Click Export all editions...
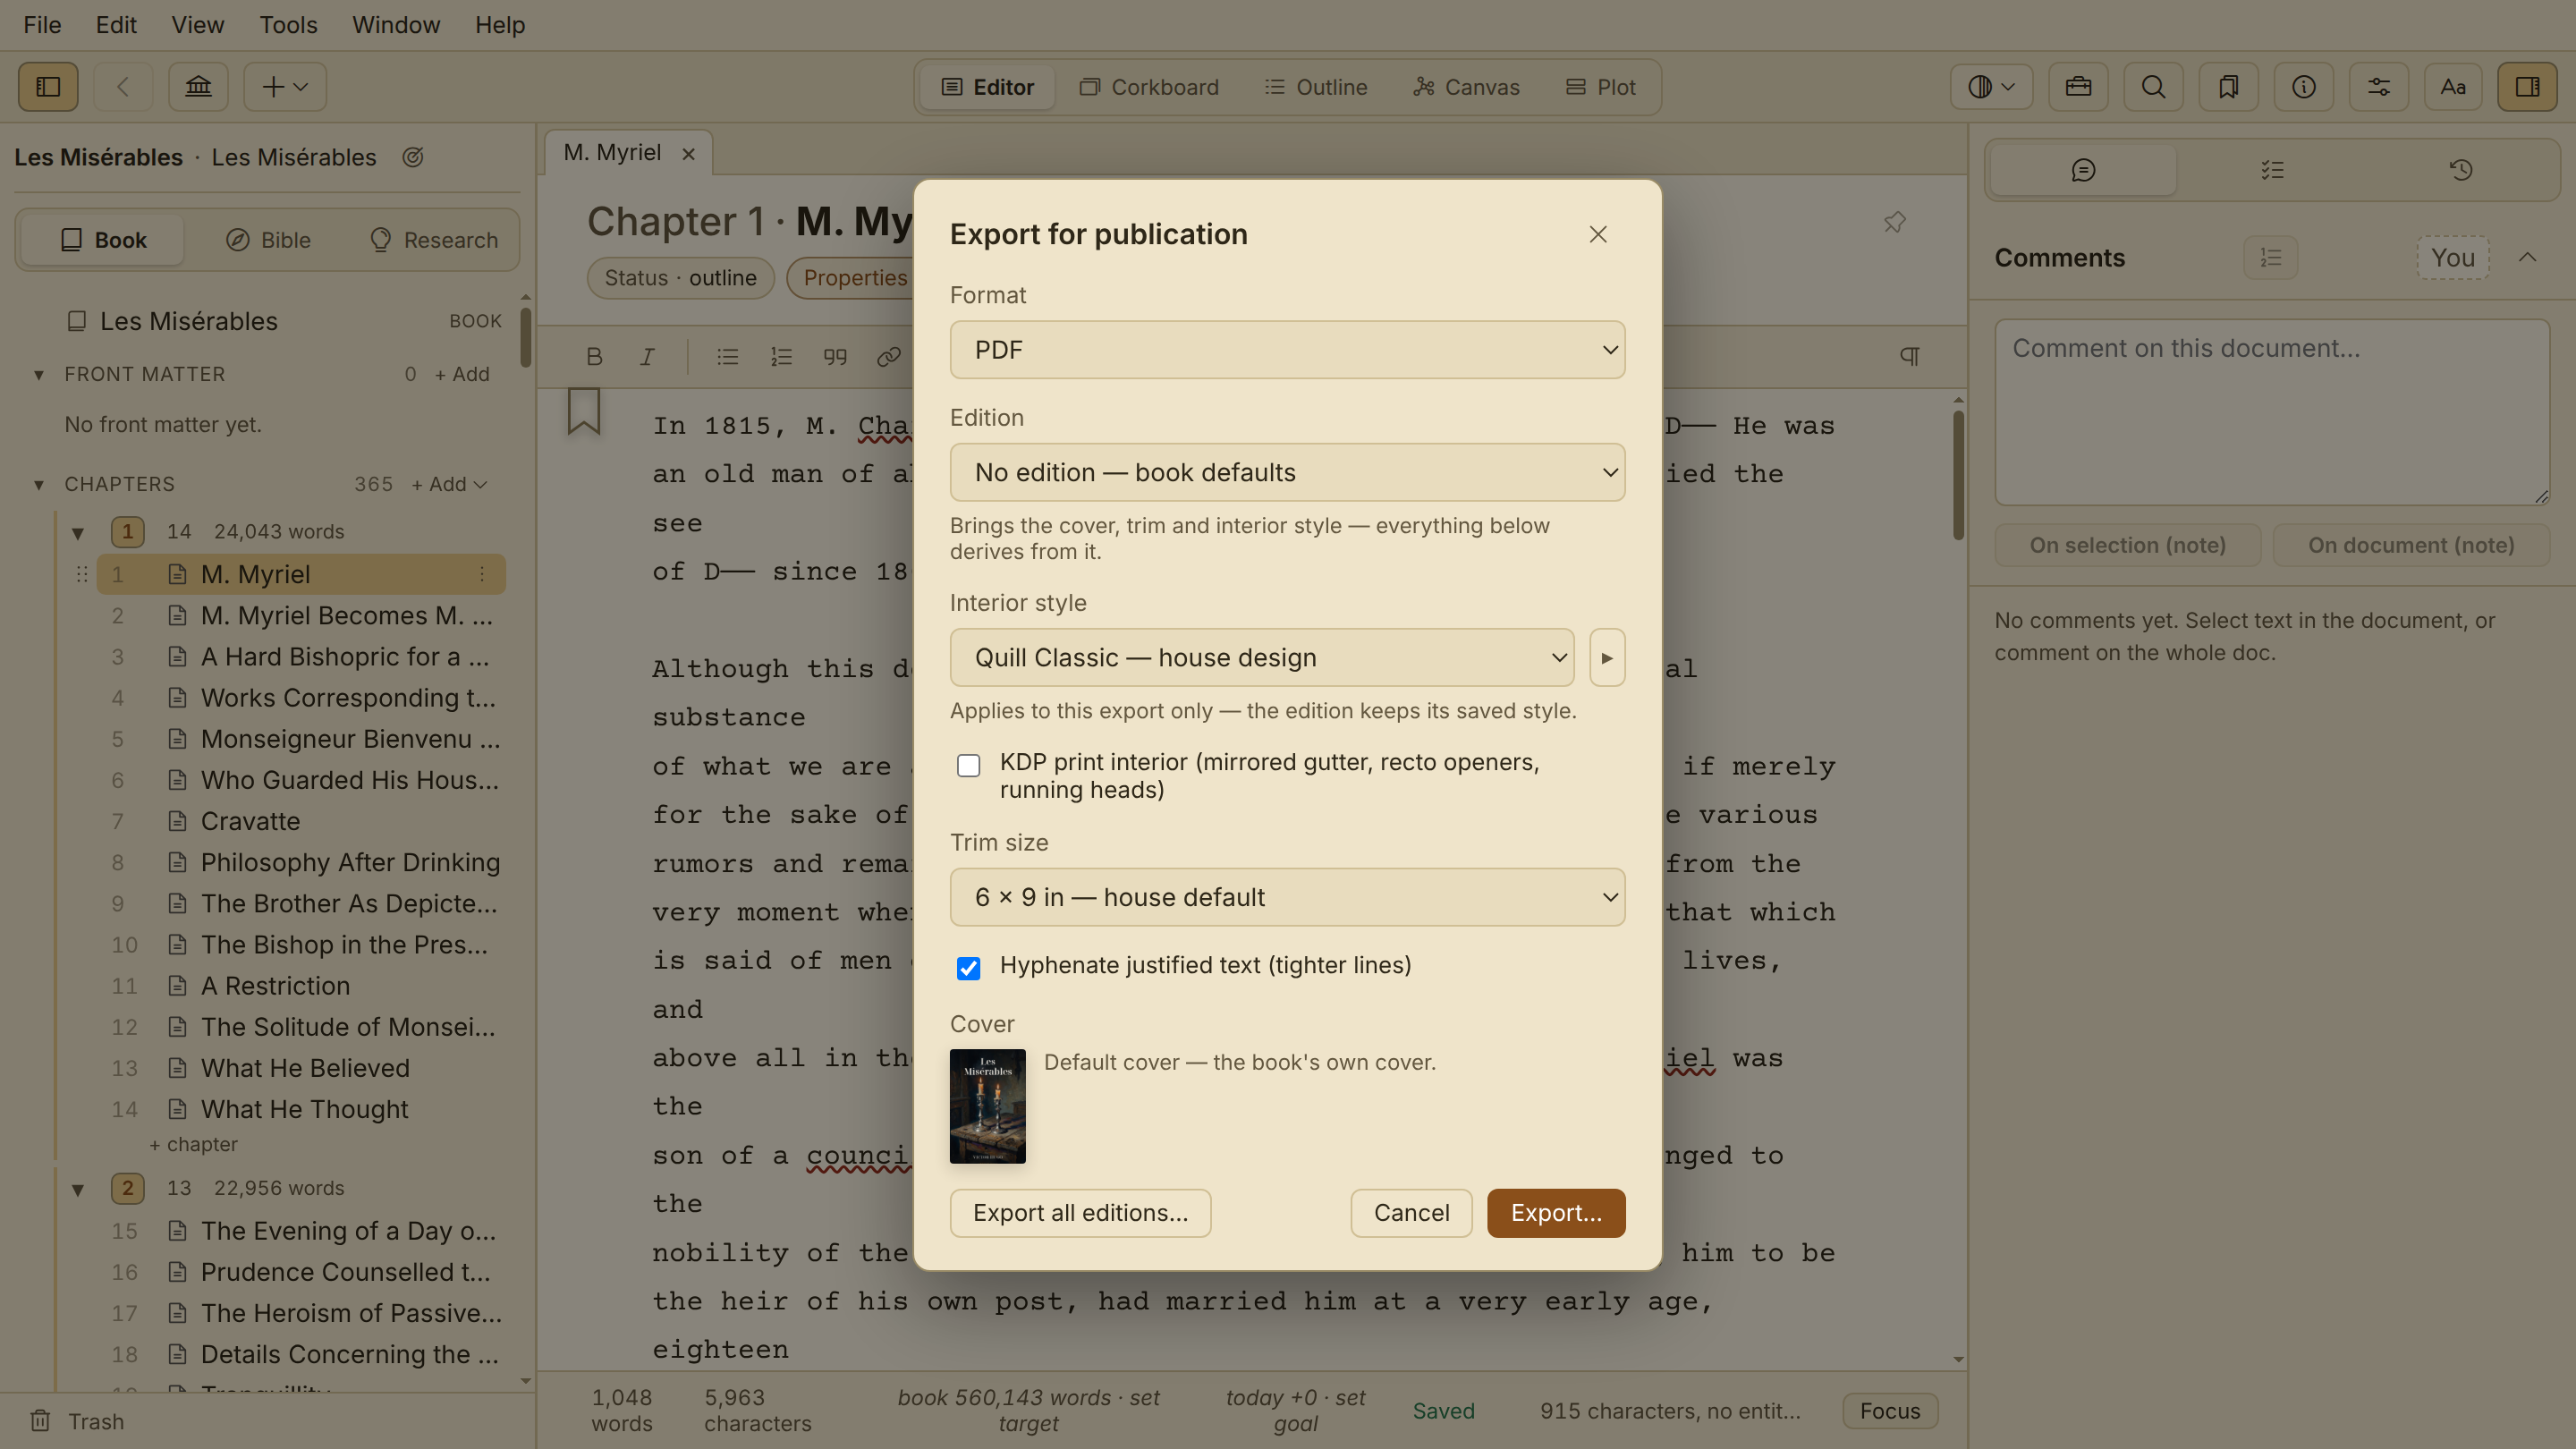The width and height of the screenshot is (2576, 1449). tap(1080, 1213)
